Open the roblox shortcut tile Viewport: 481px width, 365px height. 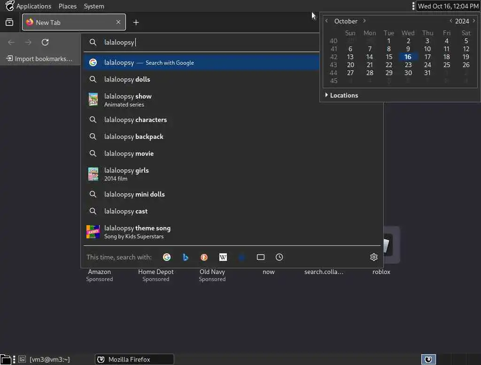[x=381, y=272]
